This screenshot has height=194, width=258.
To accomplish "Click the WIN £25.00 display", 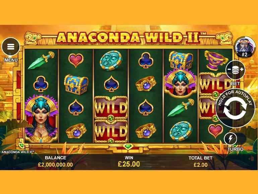I will click(x=129, y=164).
